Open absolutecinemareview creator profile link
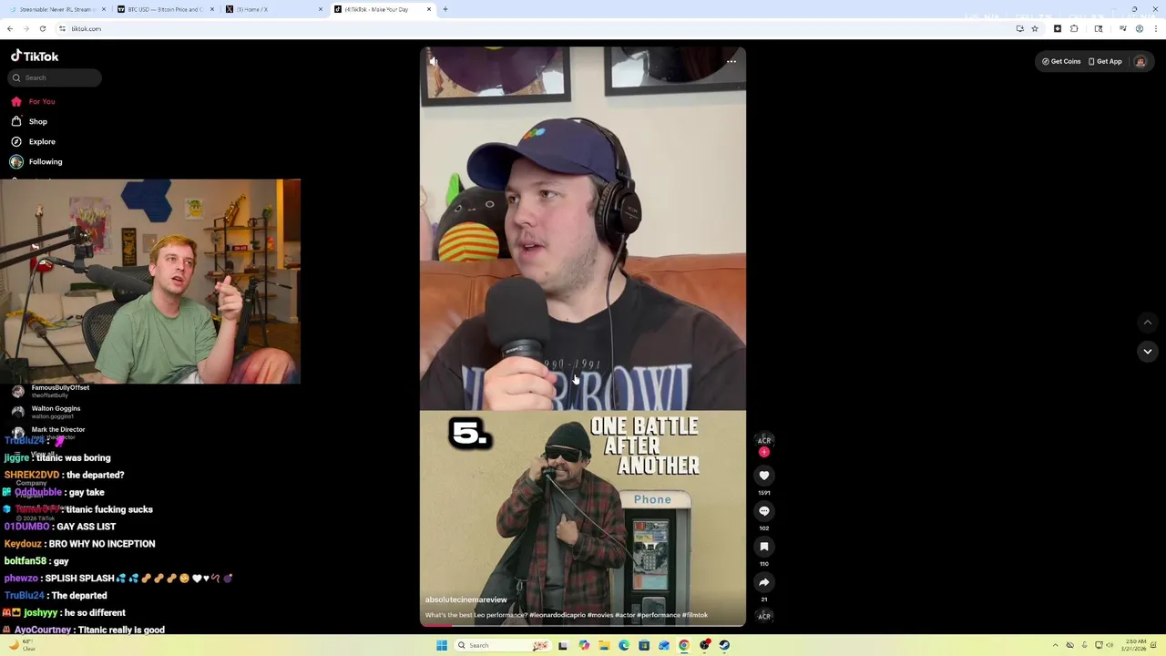 (465, 600)
